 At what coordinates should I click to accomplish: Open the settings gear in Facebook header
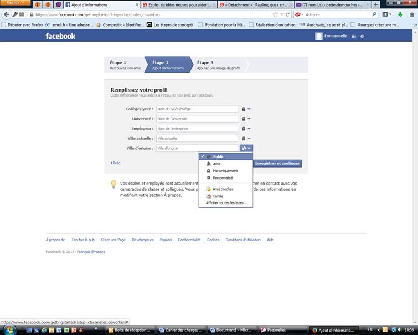[x=362, y=36]
